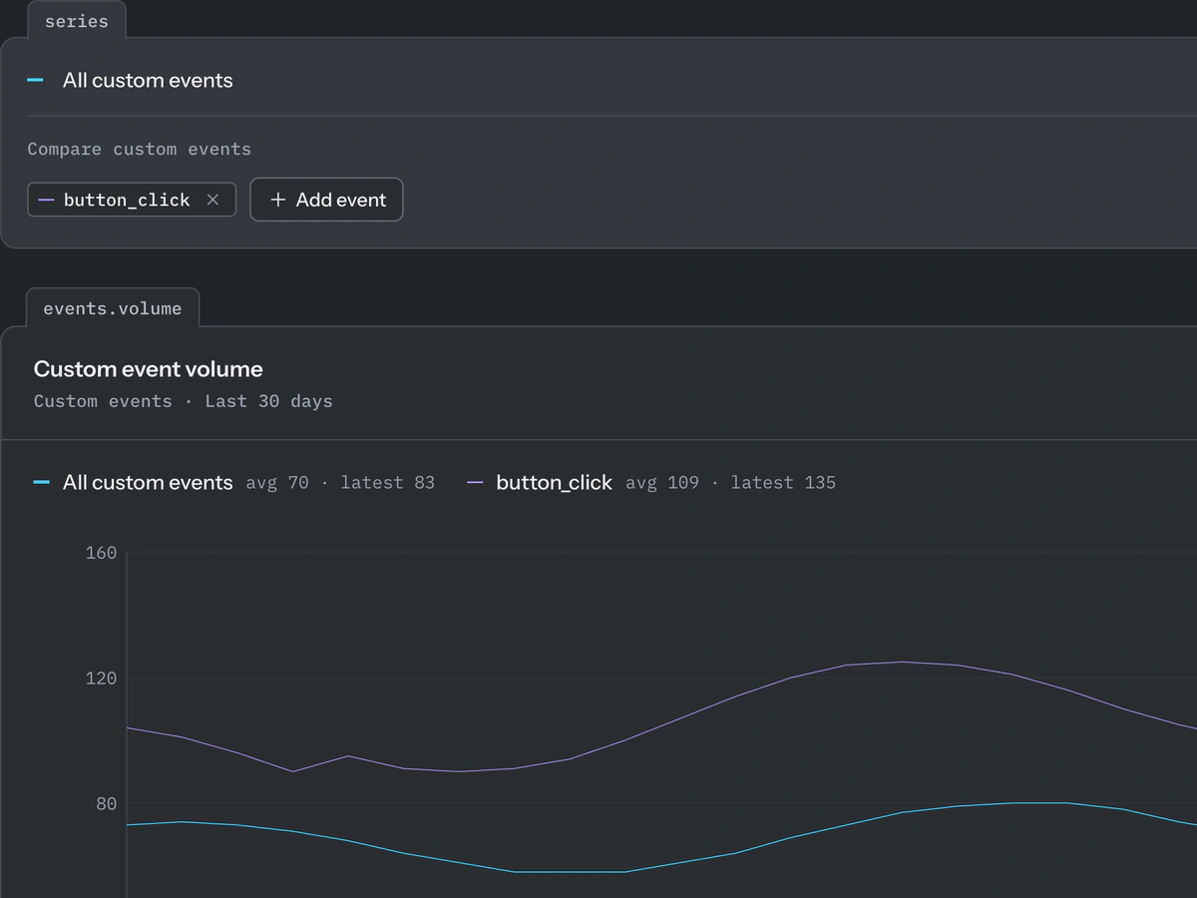Viewport: 1197px width, 898px height.
Task: Click the Custom event volume heading
Action: pos(149,369)
